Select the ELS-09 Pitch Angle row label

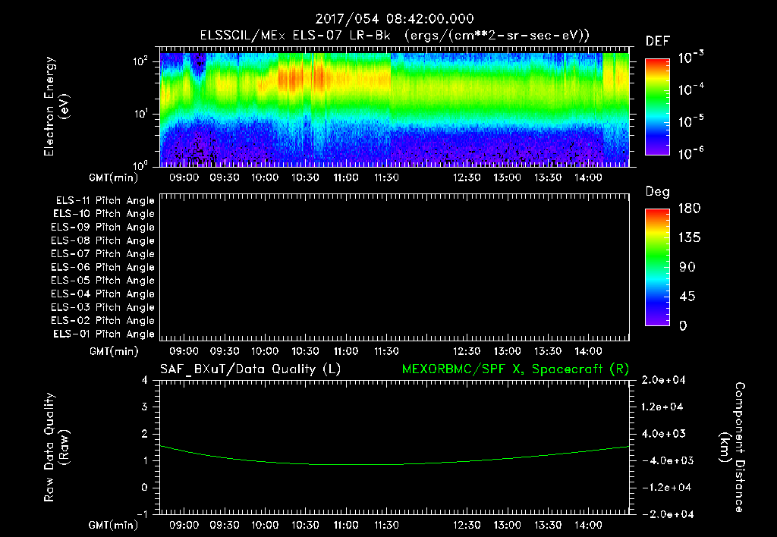(x=102, y=228)
